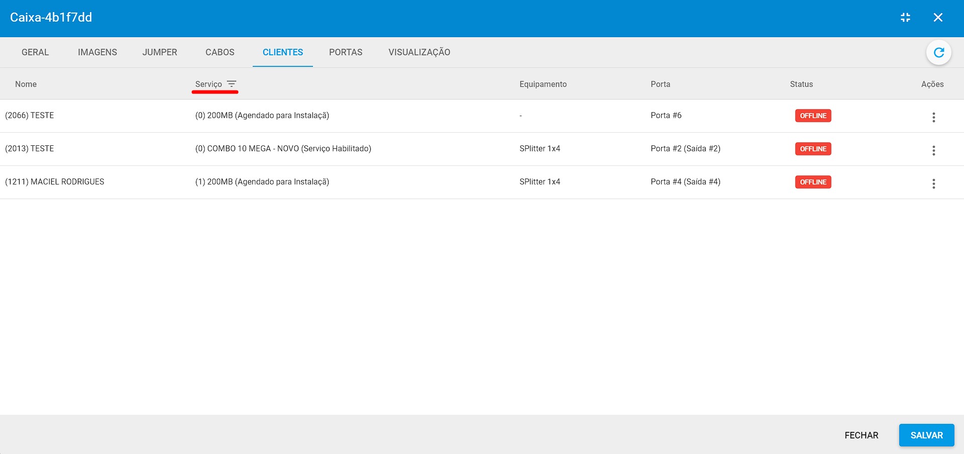Click the Equipamento column header
The width and height of the screenshot is (964, 454).
pyautogui.click(x=543, y=84)
